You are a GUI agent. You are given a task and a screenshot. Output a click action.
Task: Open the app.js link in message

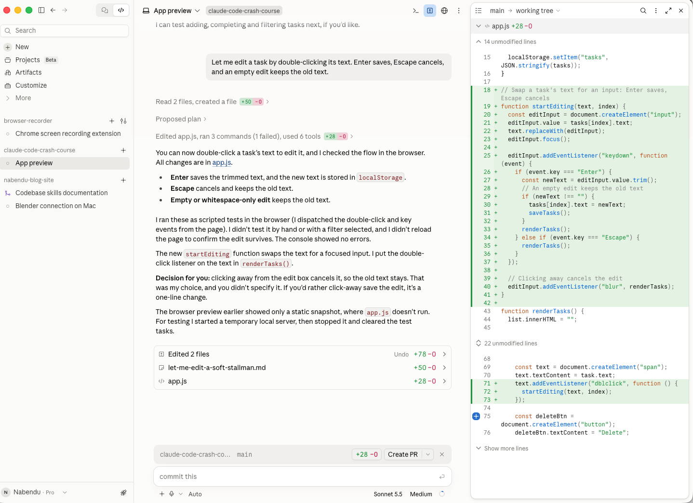point(222,162)
